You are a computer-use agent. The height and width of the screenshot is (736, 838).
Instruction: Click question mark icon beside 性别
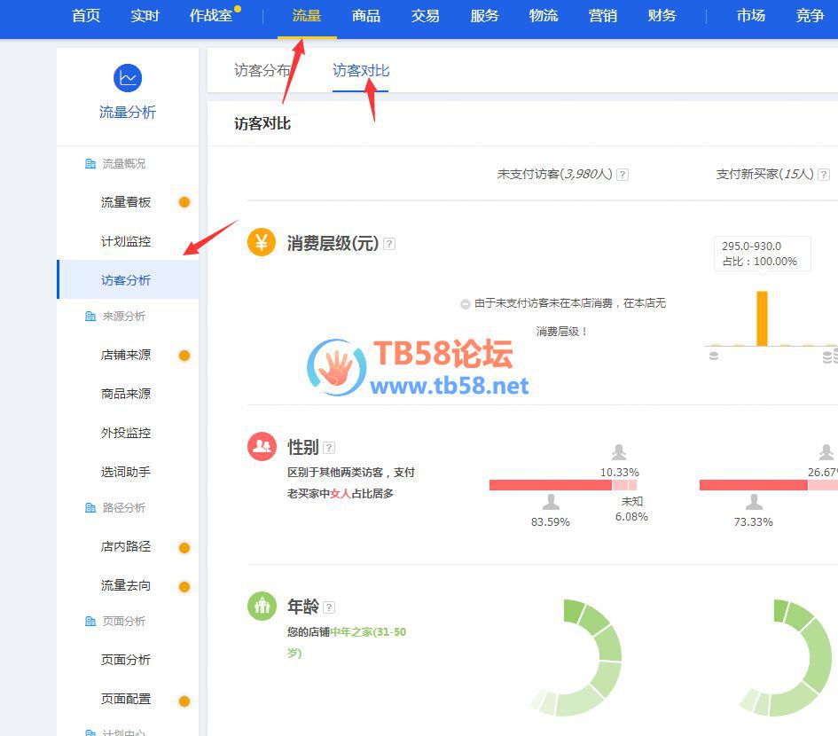[329, 448]
